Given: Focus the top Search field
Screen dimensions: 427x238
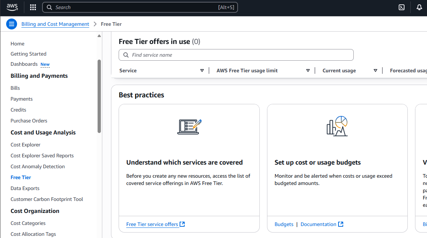Looking at the screenshot, I should click(x=140, y=7).
